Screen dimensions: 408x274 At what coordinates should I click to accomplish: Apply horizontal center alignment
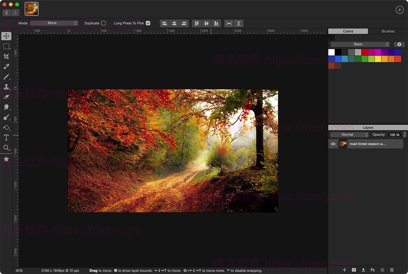tap(174, 23)
